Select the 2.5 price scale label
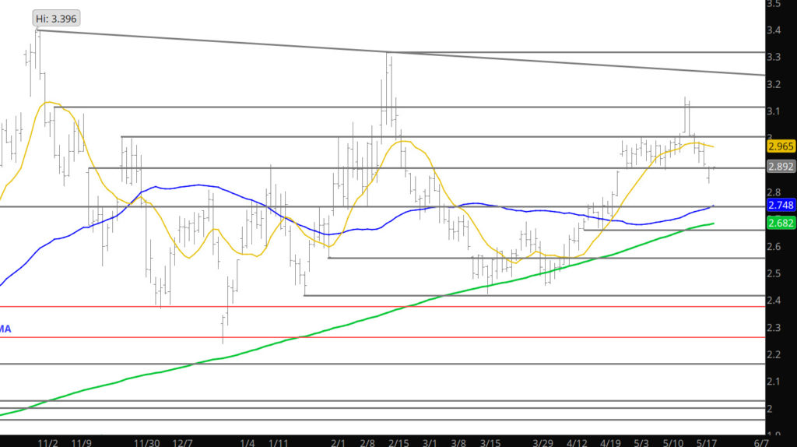 tap(774, 273)
